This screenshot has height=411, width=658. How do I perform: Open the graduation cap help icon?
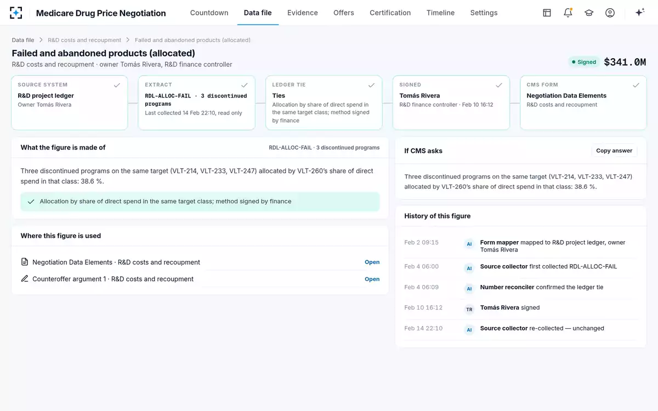pyautogui.click(x=589, y=13)
